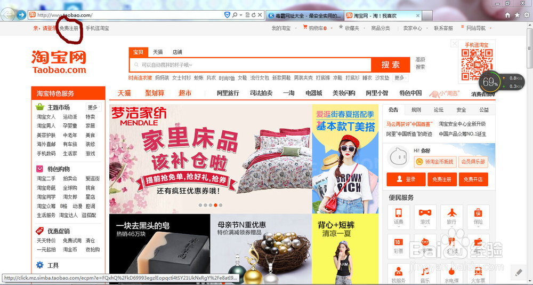Click 商品分类 in top navigation

point(381,28)
